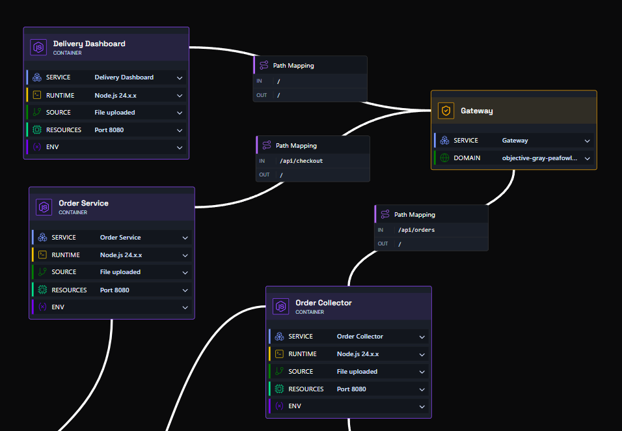Click 'Port 8080' value in Delivery Dashboard

(109, 130)
